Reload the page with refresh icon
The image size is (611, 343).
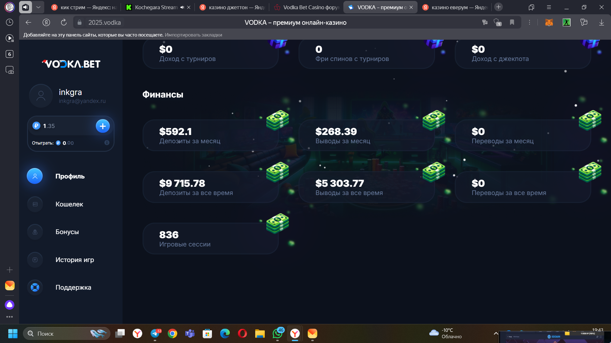[x=64, y=22]
